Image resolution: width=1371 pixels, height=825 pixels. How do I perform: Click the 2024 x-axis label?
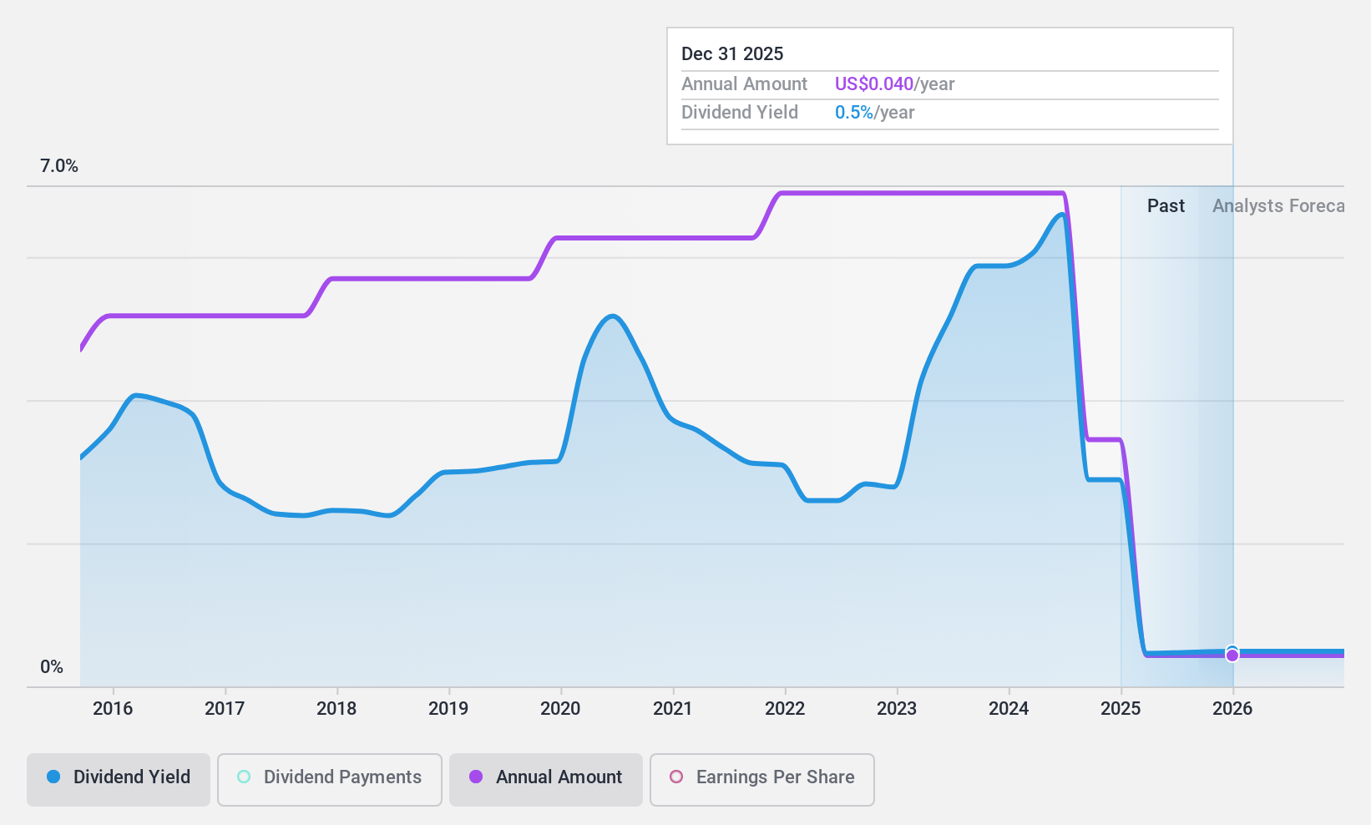pos(1009,708)
